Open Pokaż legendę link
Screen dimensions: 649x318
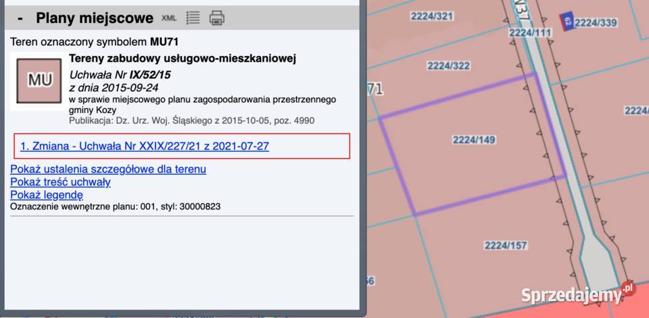47,195
